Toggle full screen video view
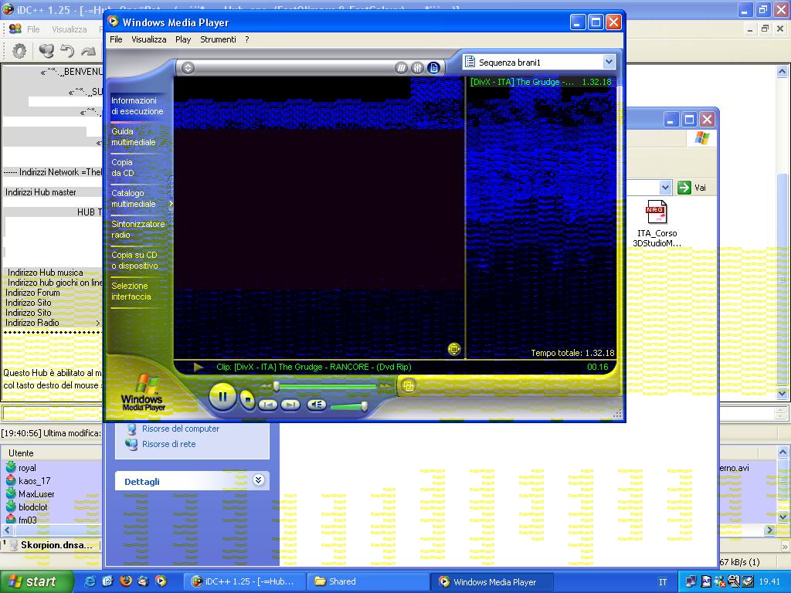Image resolution: width=791 pixels, height=593 pixels. 454,349
